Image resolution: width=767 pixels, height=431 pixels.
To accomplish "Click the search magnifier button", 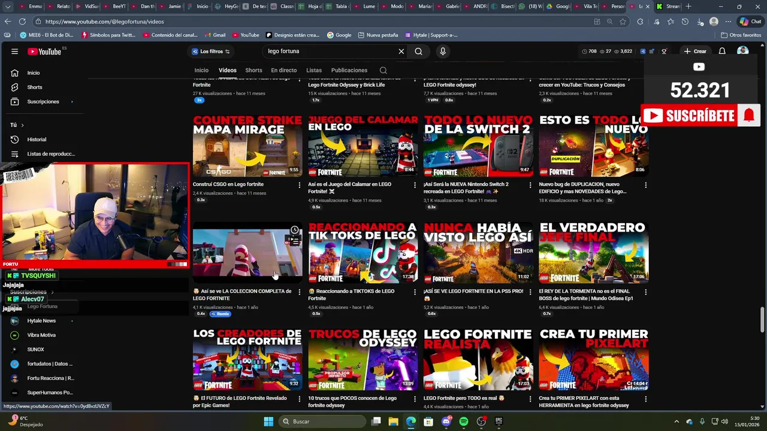I will tap(418, 51).
